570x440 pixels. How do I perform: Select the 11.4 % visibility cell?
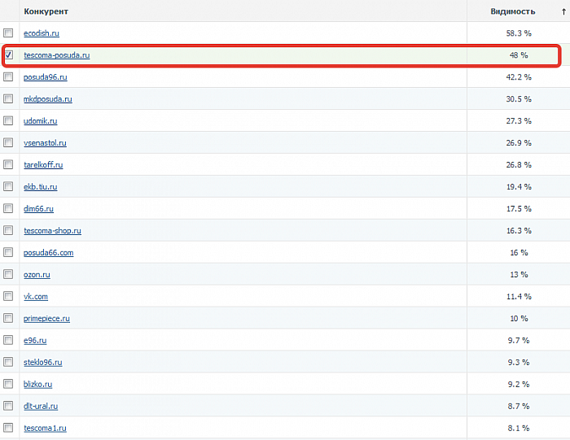519,297
